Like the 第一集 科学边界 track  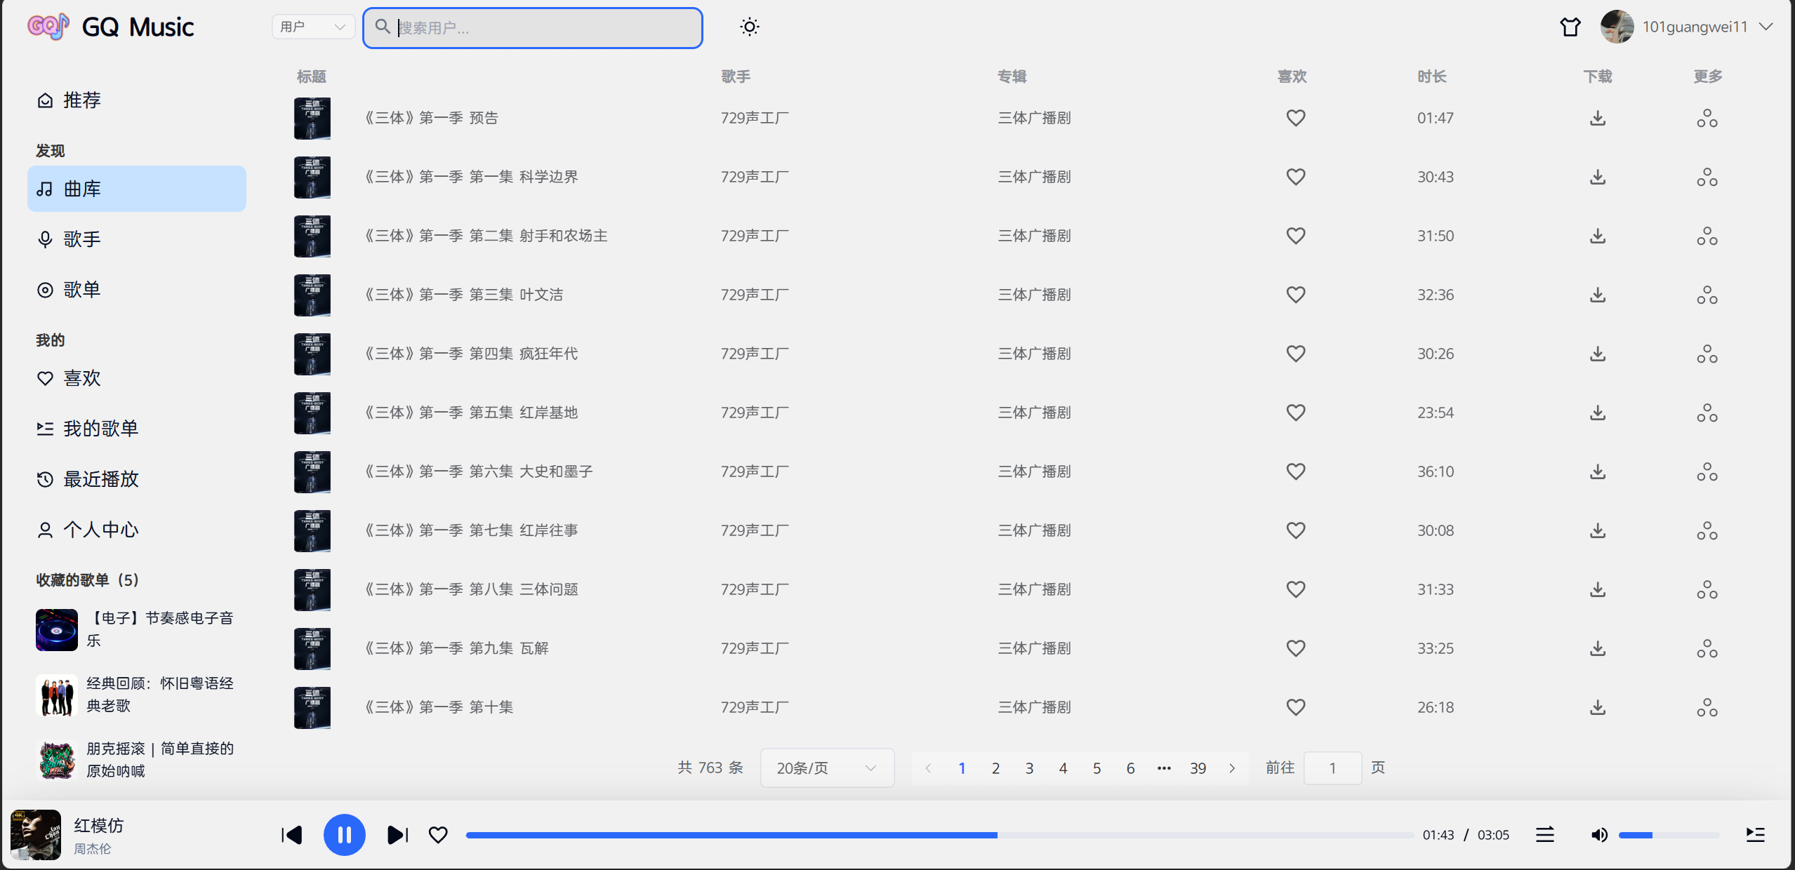[x=1295, y=176]
